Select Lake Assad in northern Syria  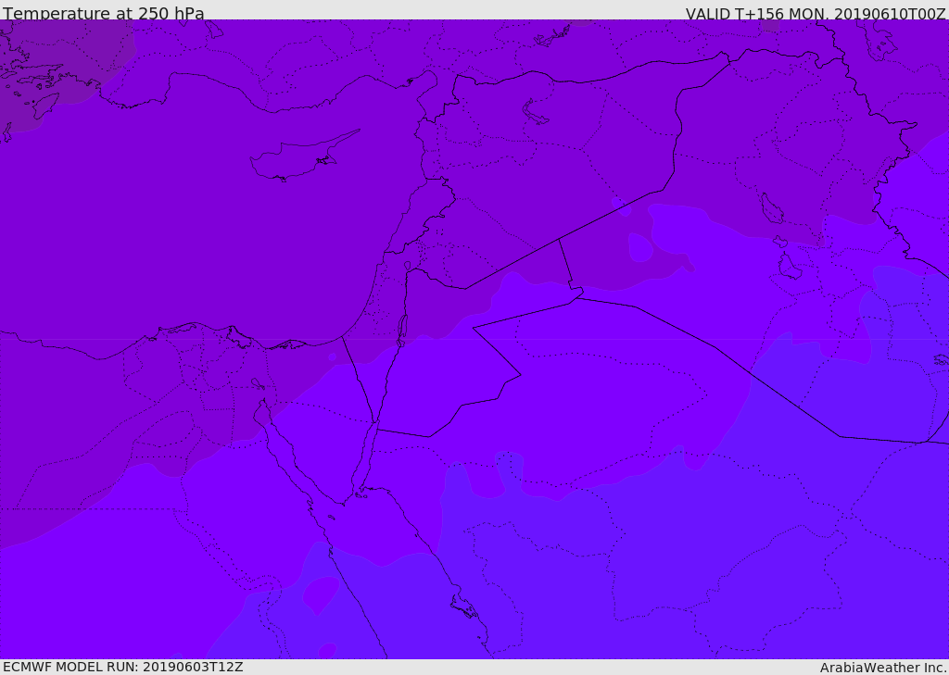[x=535, y=112]
